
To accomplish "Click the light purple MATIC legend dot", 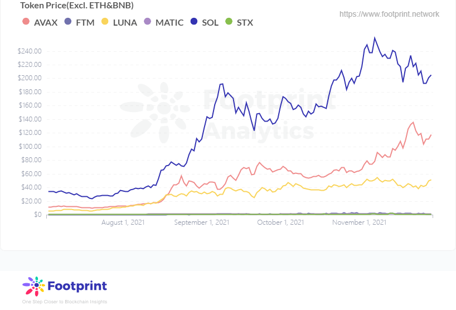I will (147, 22).
